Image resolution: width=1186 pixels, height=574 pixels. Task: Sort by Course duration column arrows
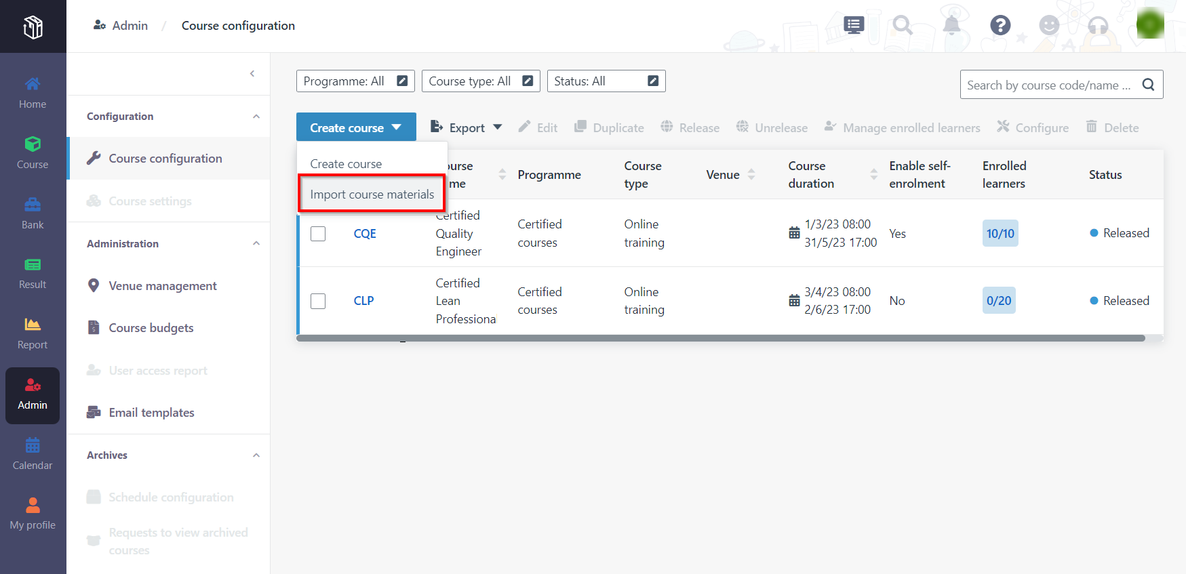874,174
